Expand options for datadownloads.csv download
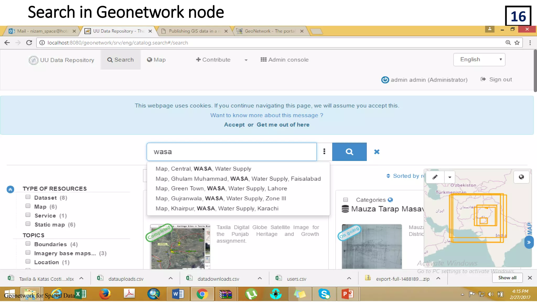 [x=260, y=278]
